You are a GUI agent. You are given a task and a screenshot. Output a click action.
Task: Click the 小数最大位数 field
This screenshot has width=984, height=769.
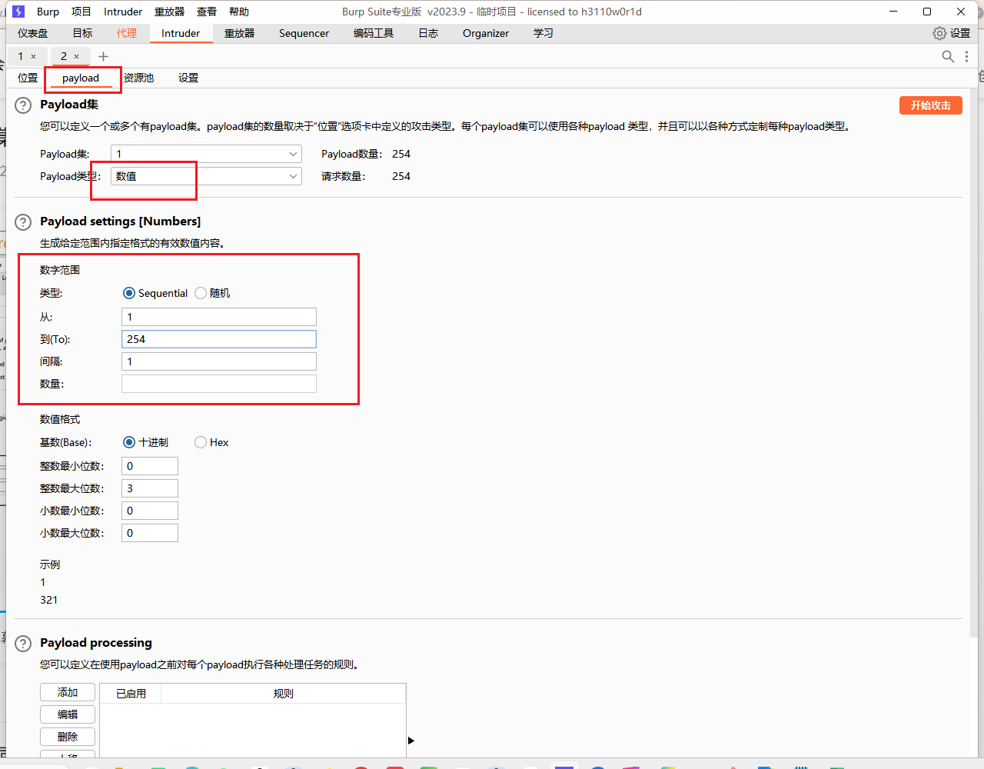(x=150, y=533)
